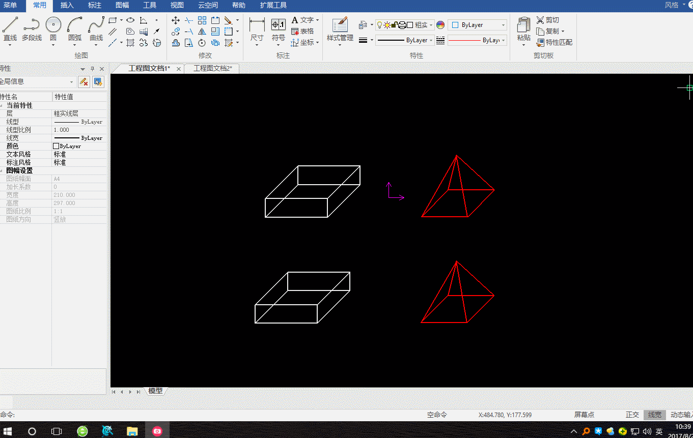
Task: Expand the ByLayer color dropdown in ribbon
Action: [x=503, y=25]
